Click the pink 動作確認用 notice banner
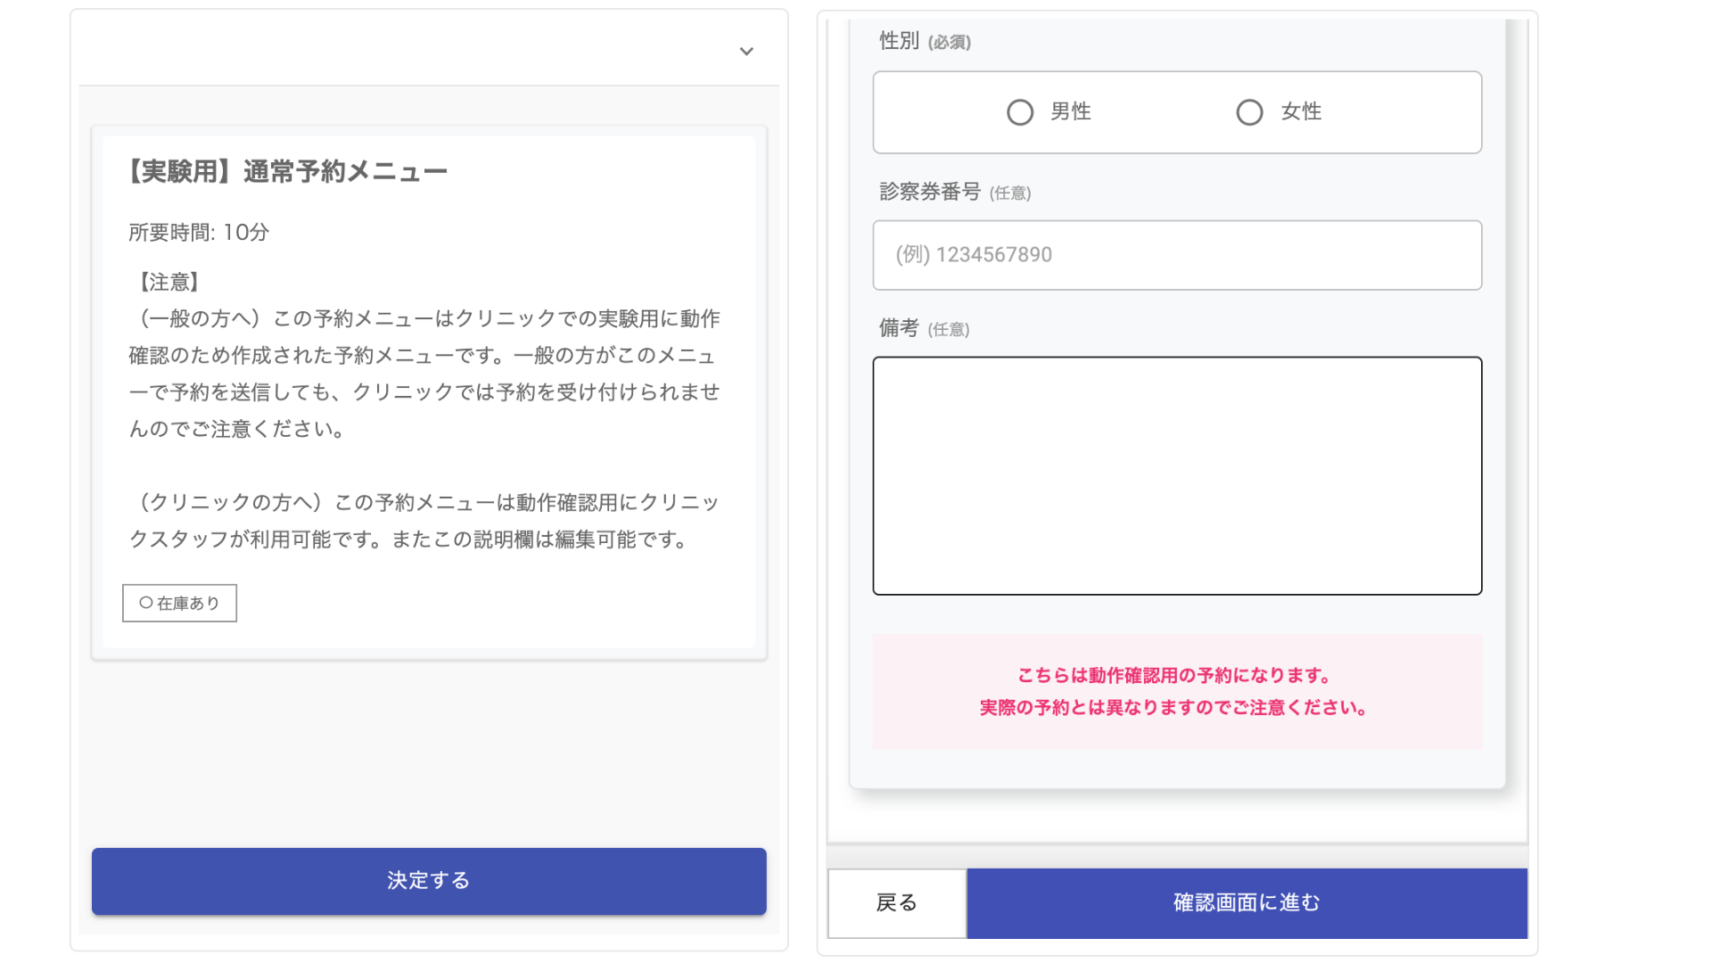This screenshot has height=963, width=1712. click(1177, 691)
